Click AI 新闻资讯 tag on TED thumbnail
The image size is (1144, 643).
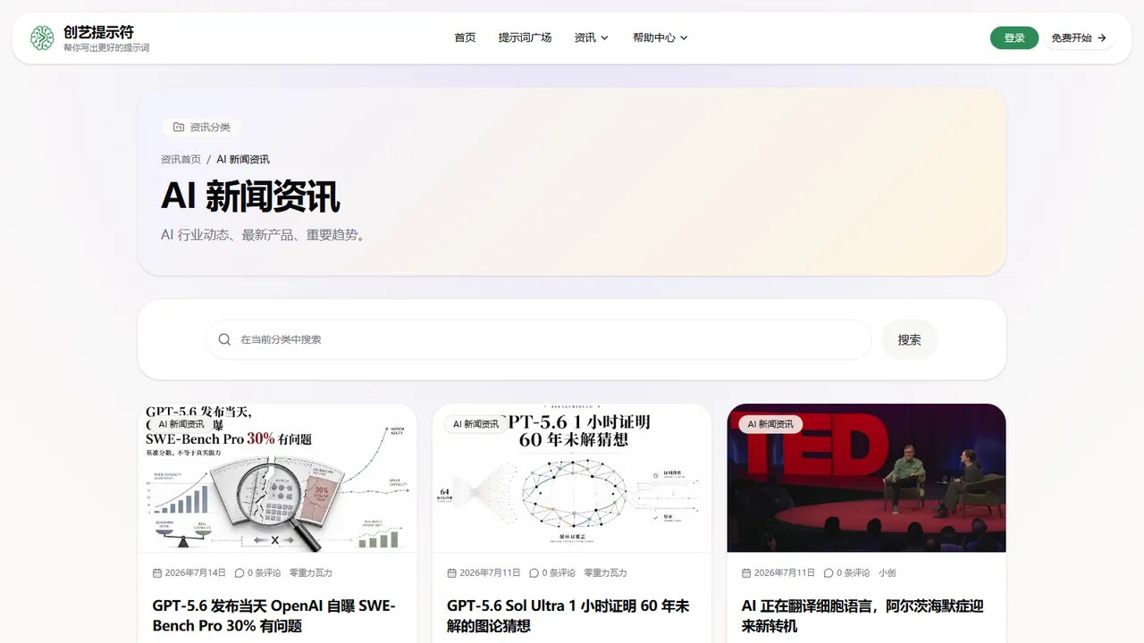tap(770, 424)
